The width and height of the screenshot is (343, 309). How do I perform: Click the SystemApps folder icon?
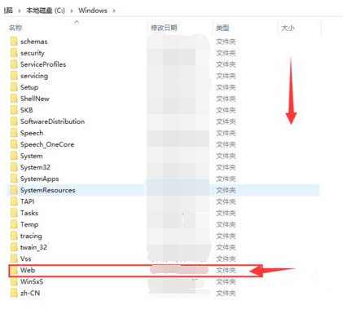pos(14,179)
